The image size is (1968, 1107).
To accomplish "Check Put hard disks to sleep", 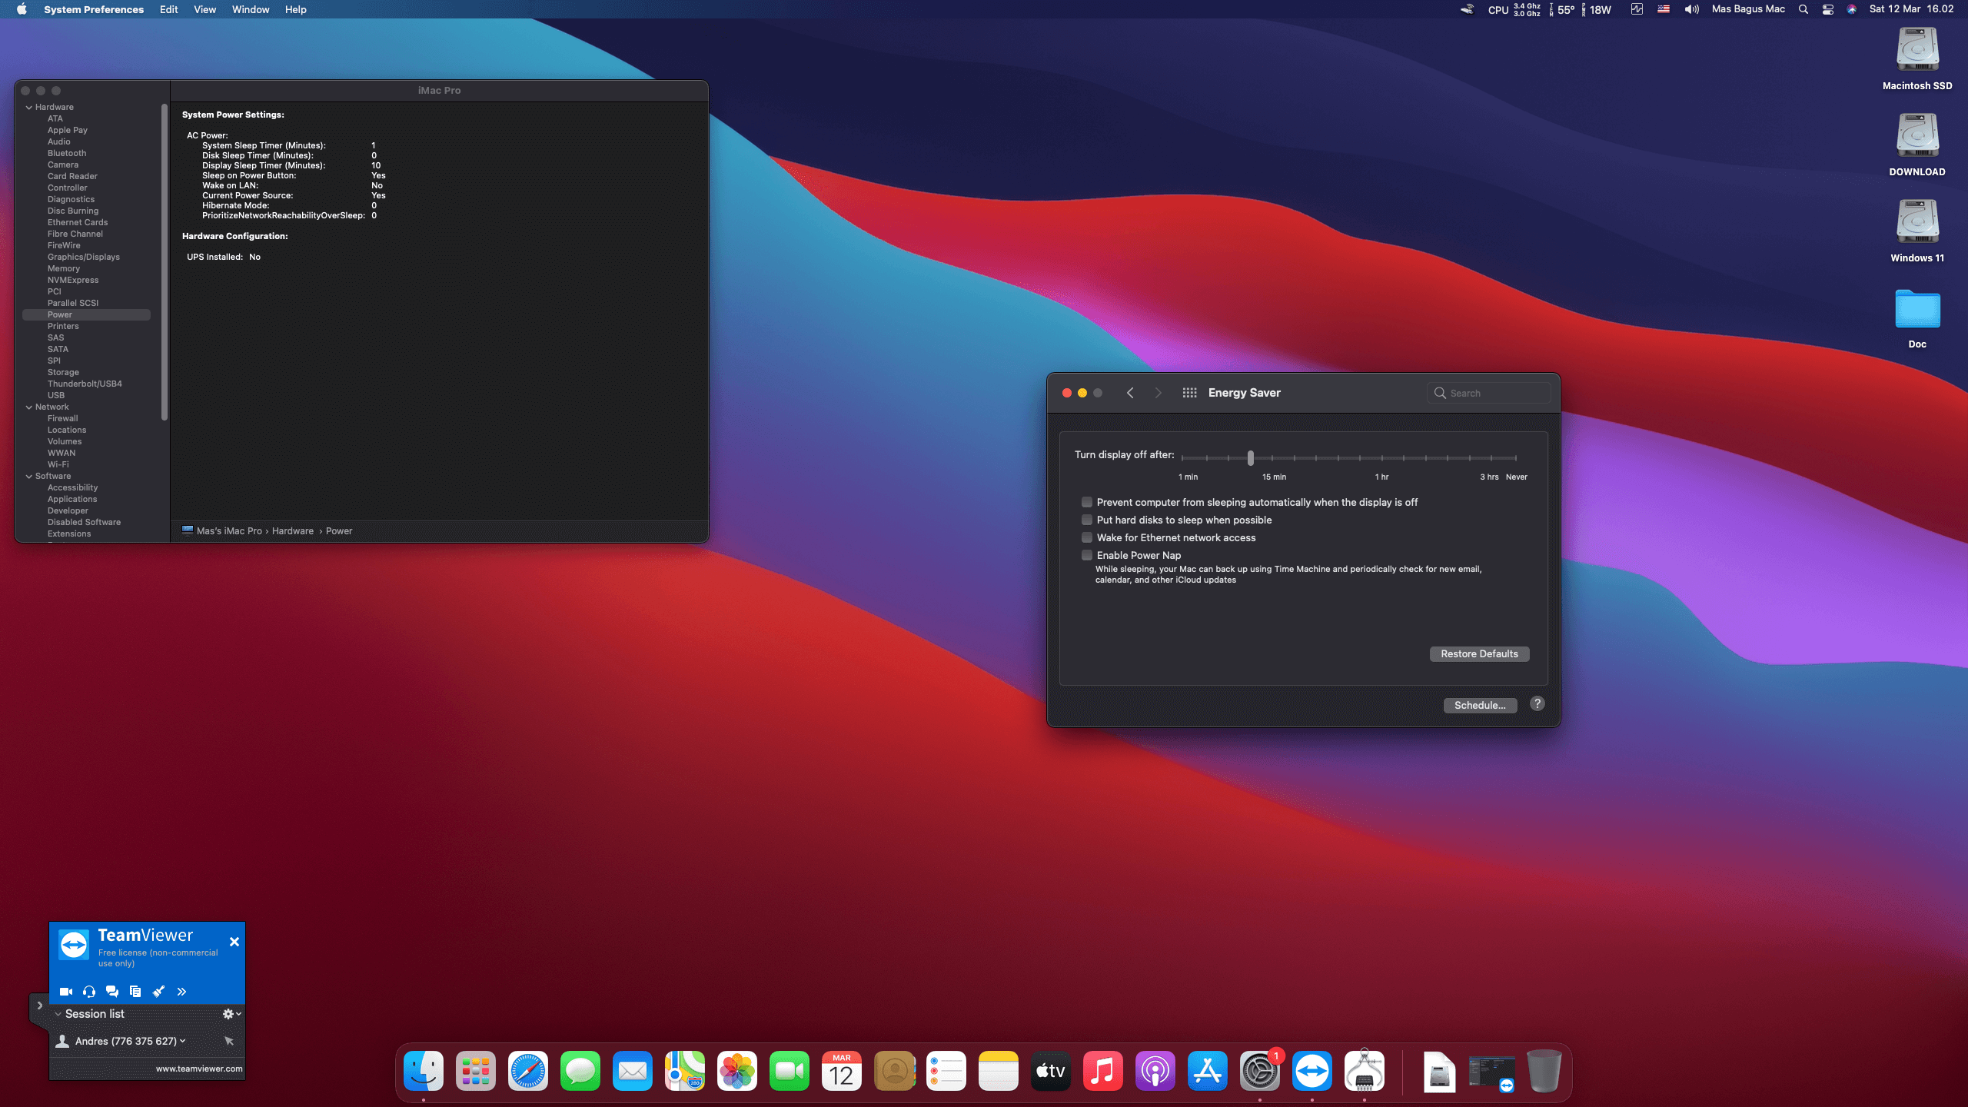I will coord(1087,520).
